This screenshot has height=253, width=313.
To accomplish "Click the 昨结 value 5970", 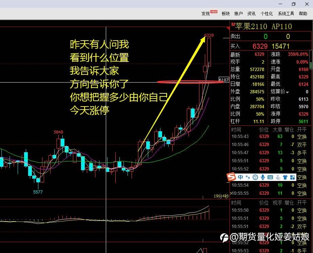I will point(304,107).
